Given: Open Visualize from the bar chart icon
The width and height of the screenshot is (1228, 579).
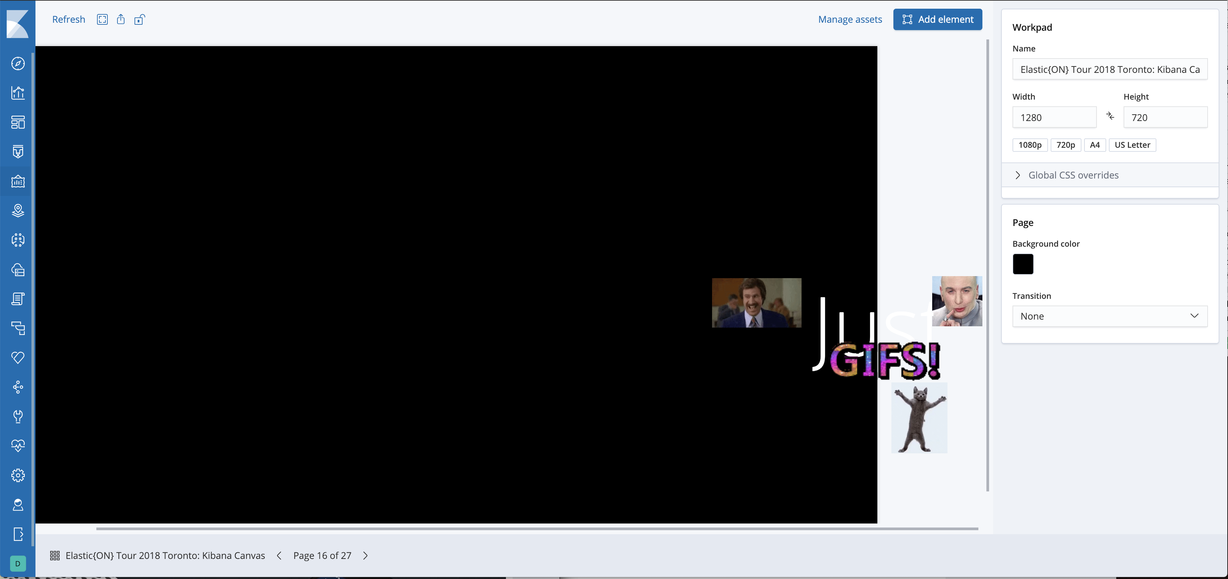Looking at the screenshot, I should 18,93.
